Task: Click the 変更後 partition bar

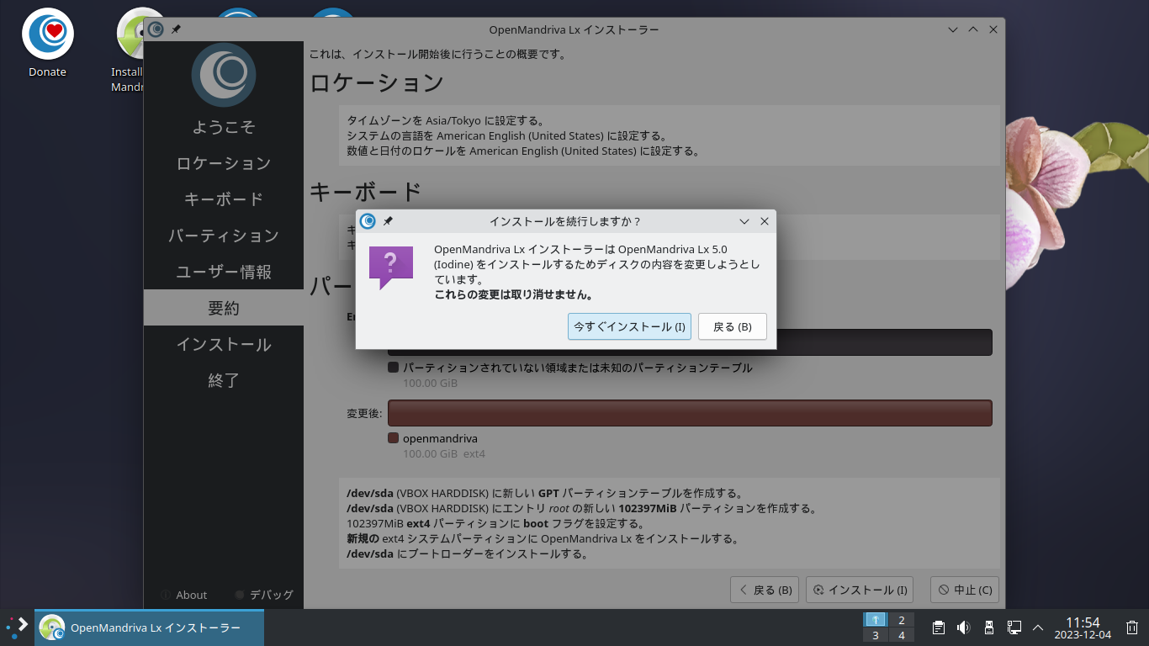Action: tap(690, 413)
